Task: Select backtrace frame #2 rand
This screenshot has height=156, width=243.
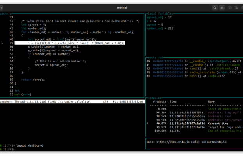Action: 192,69
